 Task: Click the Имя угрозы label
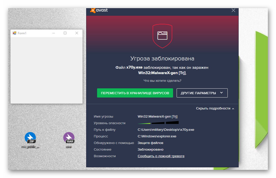(103, 117)
